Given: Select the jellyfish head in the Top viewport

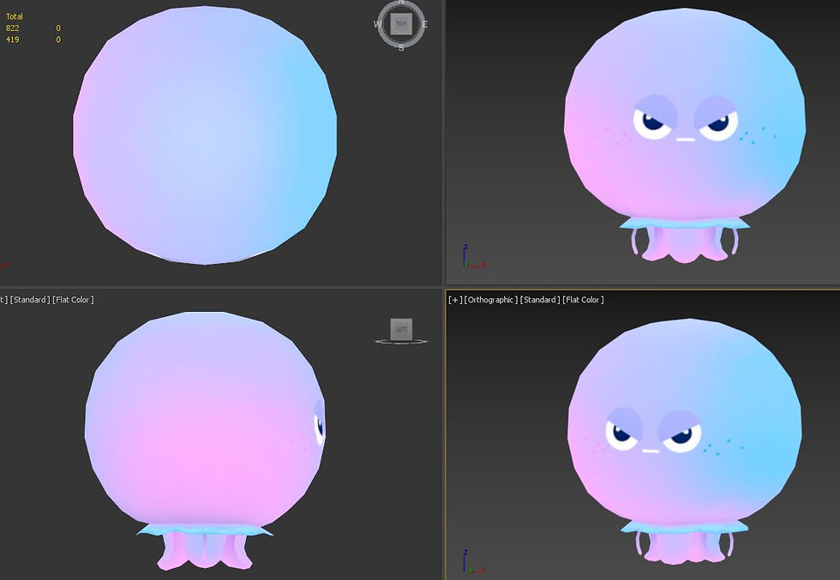Looking at the screenshot, I should (205, 135).
